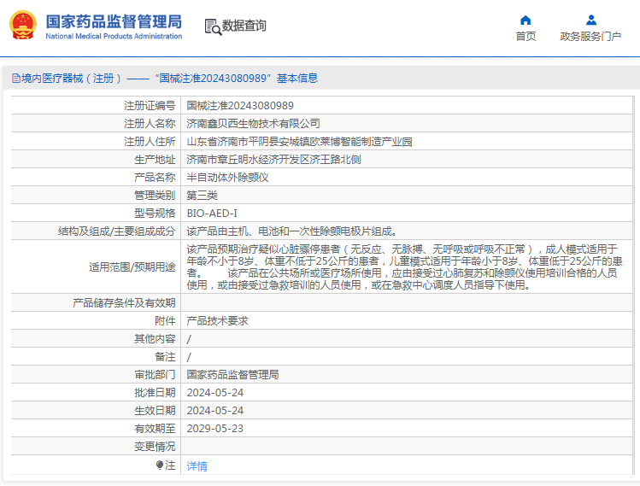Click the 有效期至 label

pyautogui.click(x=155, y=429)
